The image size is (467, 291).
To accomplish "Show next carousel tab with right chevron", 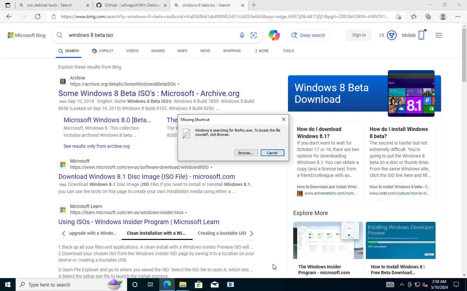I will (252, 233).
